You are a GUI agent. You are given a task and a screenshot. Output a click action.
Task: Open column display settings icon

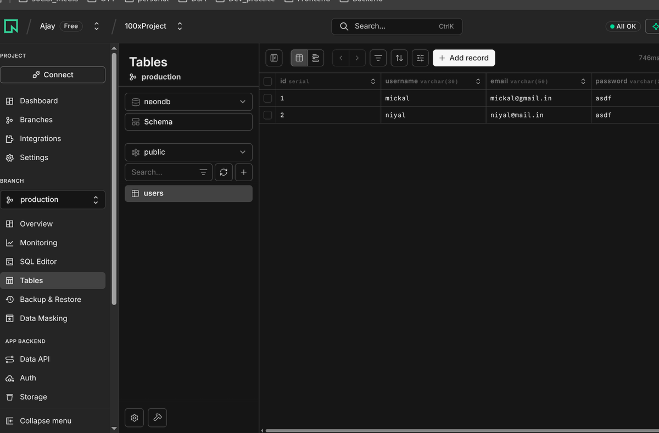420,58
